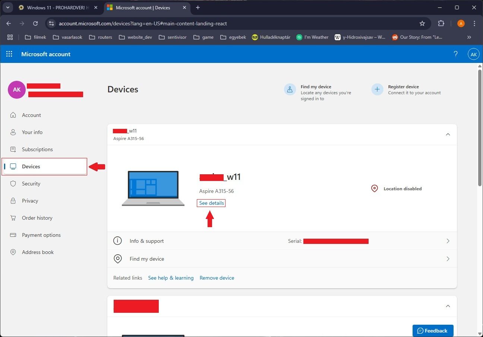Close the Microsoft account Devices tab
483x337 pixels.
click(184, 7)
